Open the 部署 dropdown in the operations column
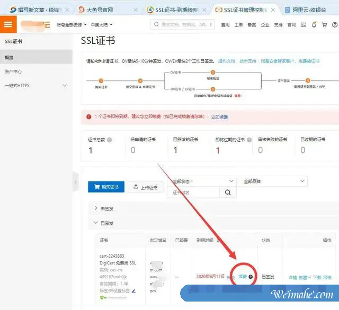339x310 pixels. pos(305,277)
